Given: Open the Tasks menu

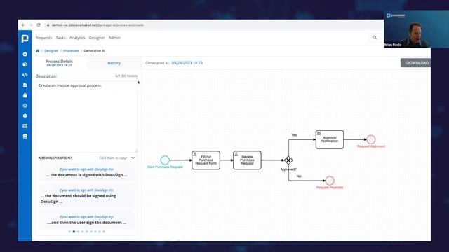Looking at the screenshot, I should pos(61,38).
